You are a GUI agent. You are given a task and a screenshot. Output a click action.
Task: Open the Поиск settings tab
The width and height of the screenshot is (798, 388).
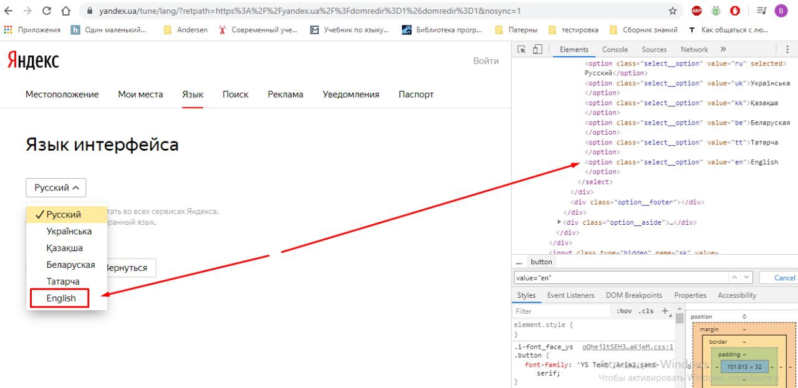(x=236, y=94)
